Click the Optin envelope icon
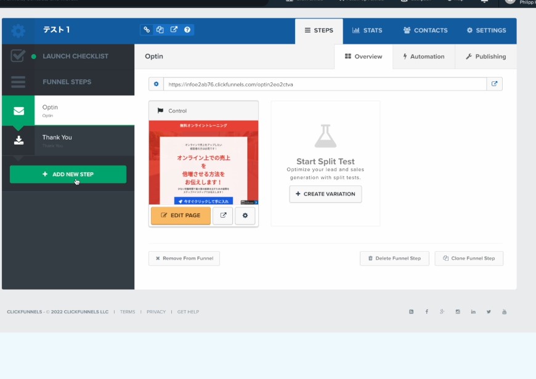The height and width of the screenshot is (379, 536). [x=18, y=111]
